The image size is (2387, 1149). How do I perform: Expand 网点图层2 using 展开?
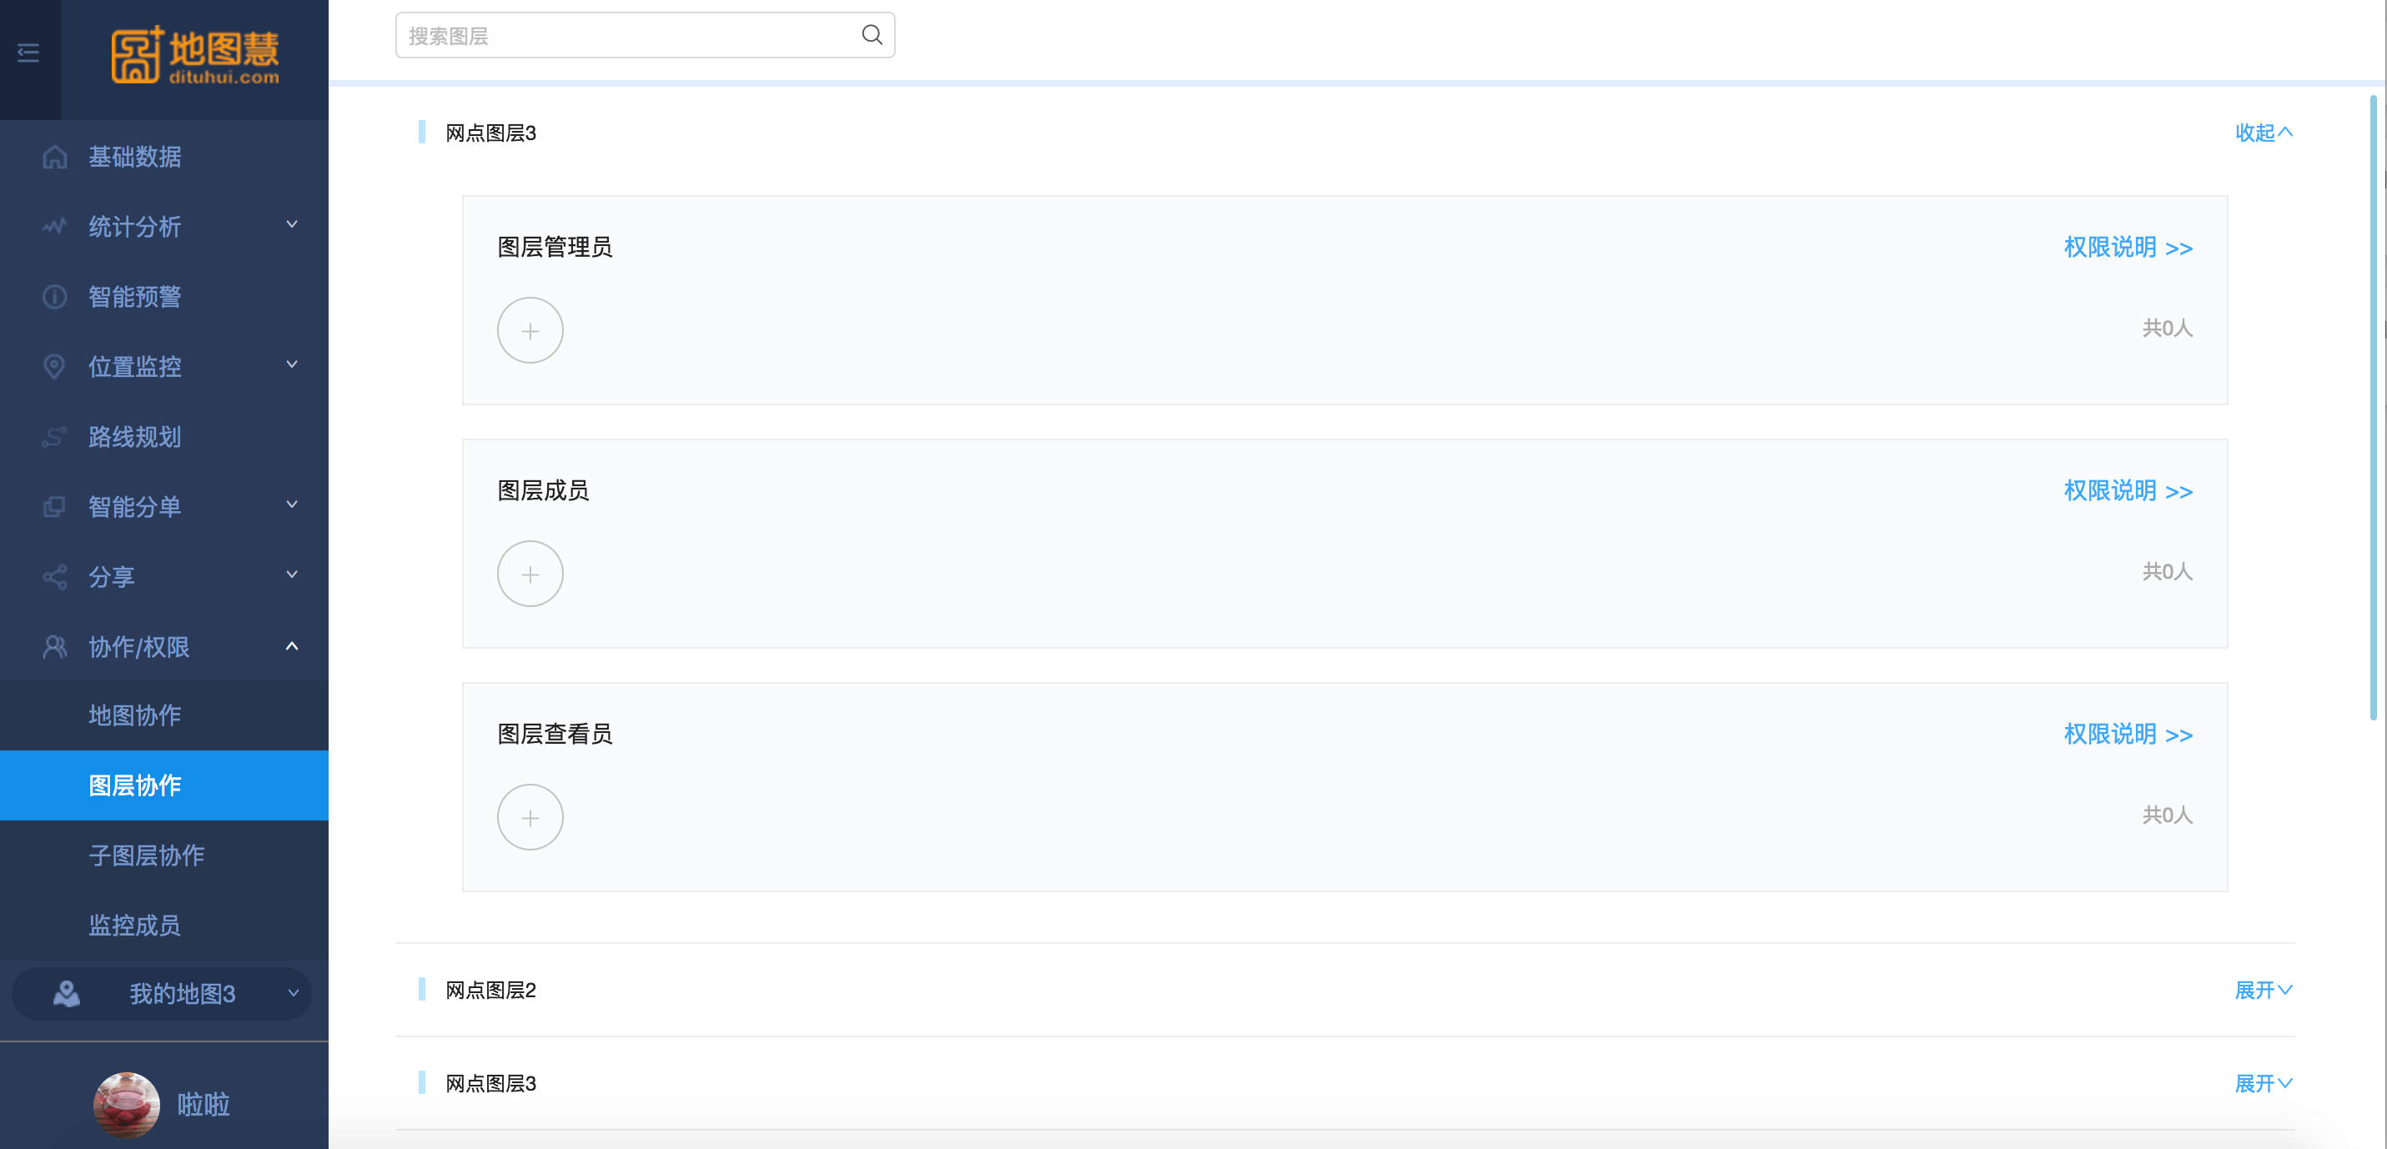pos(2264,990)
